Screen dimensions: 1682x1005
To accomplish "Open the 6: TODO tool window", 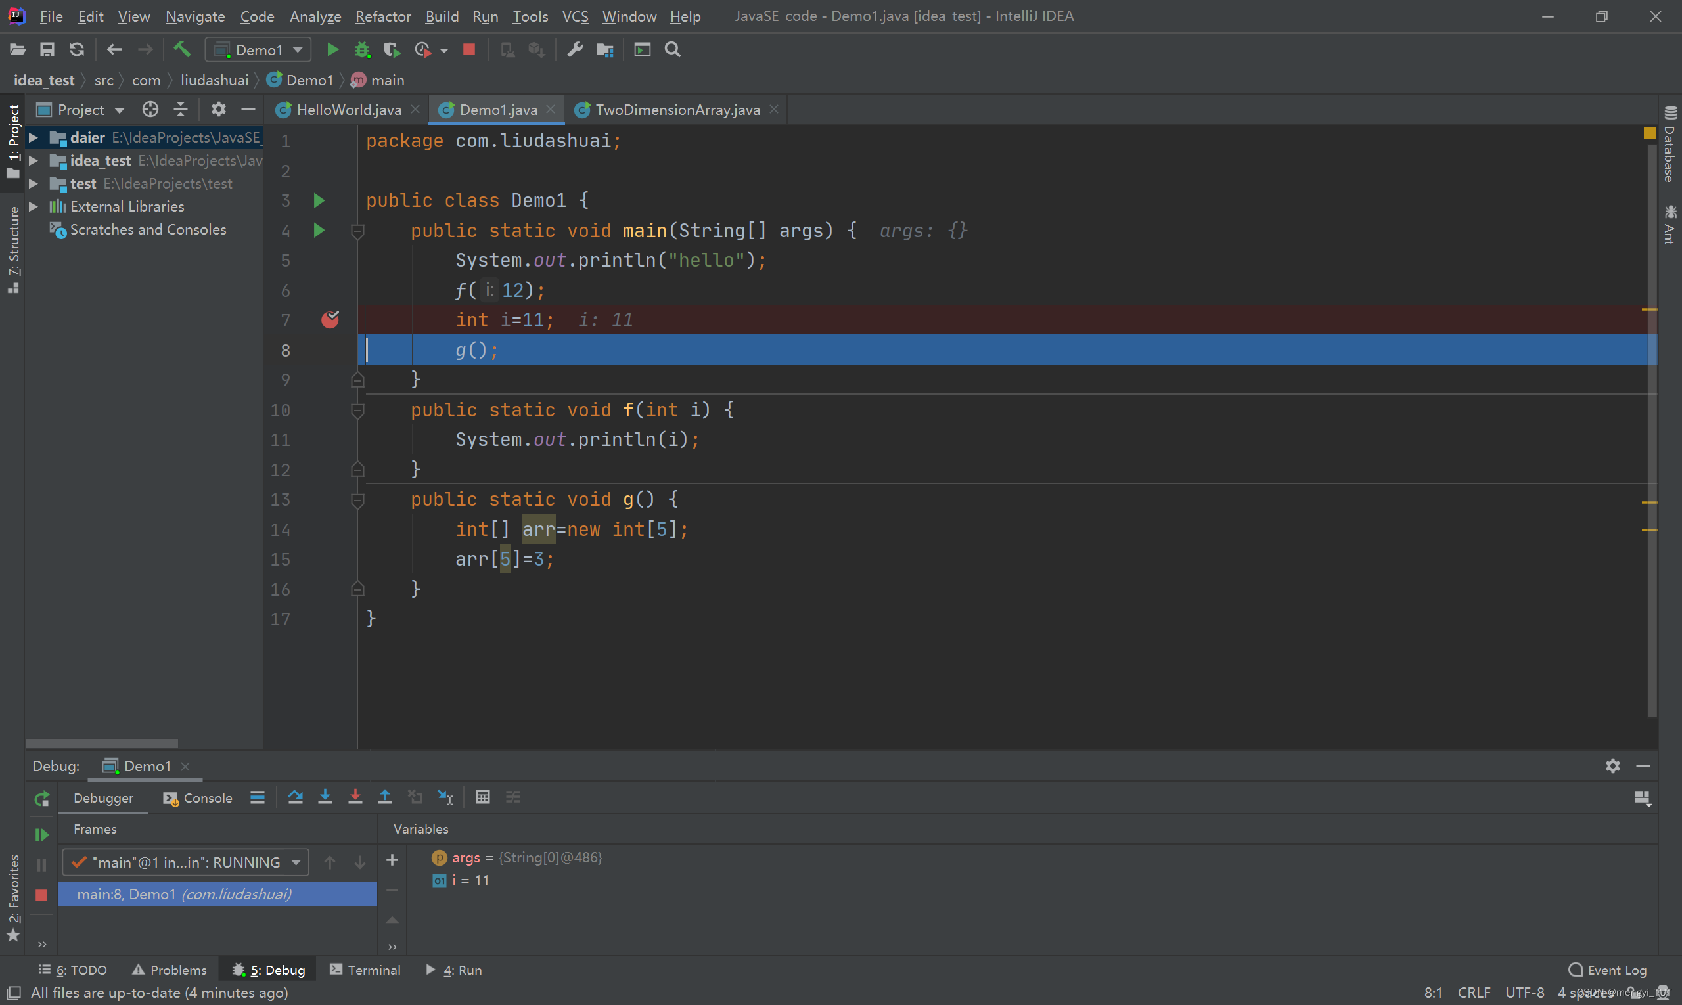I will point(72,970).
